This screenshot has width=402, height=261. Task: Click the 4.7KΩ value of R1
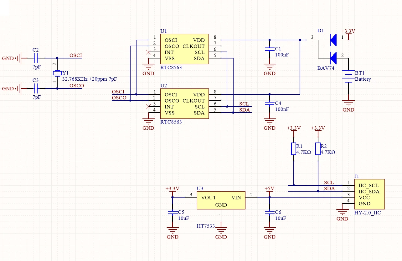point(303,152)
